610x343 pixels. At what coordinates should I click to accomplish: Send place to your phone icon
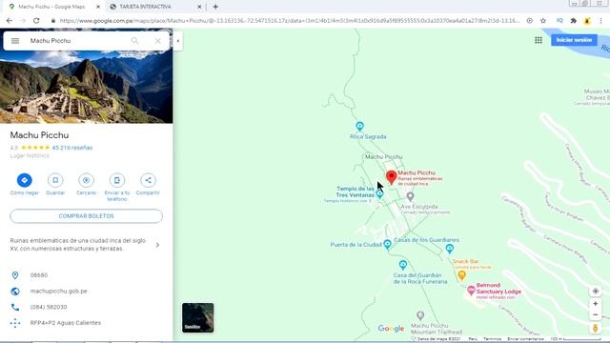tap(117, 180)
